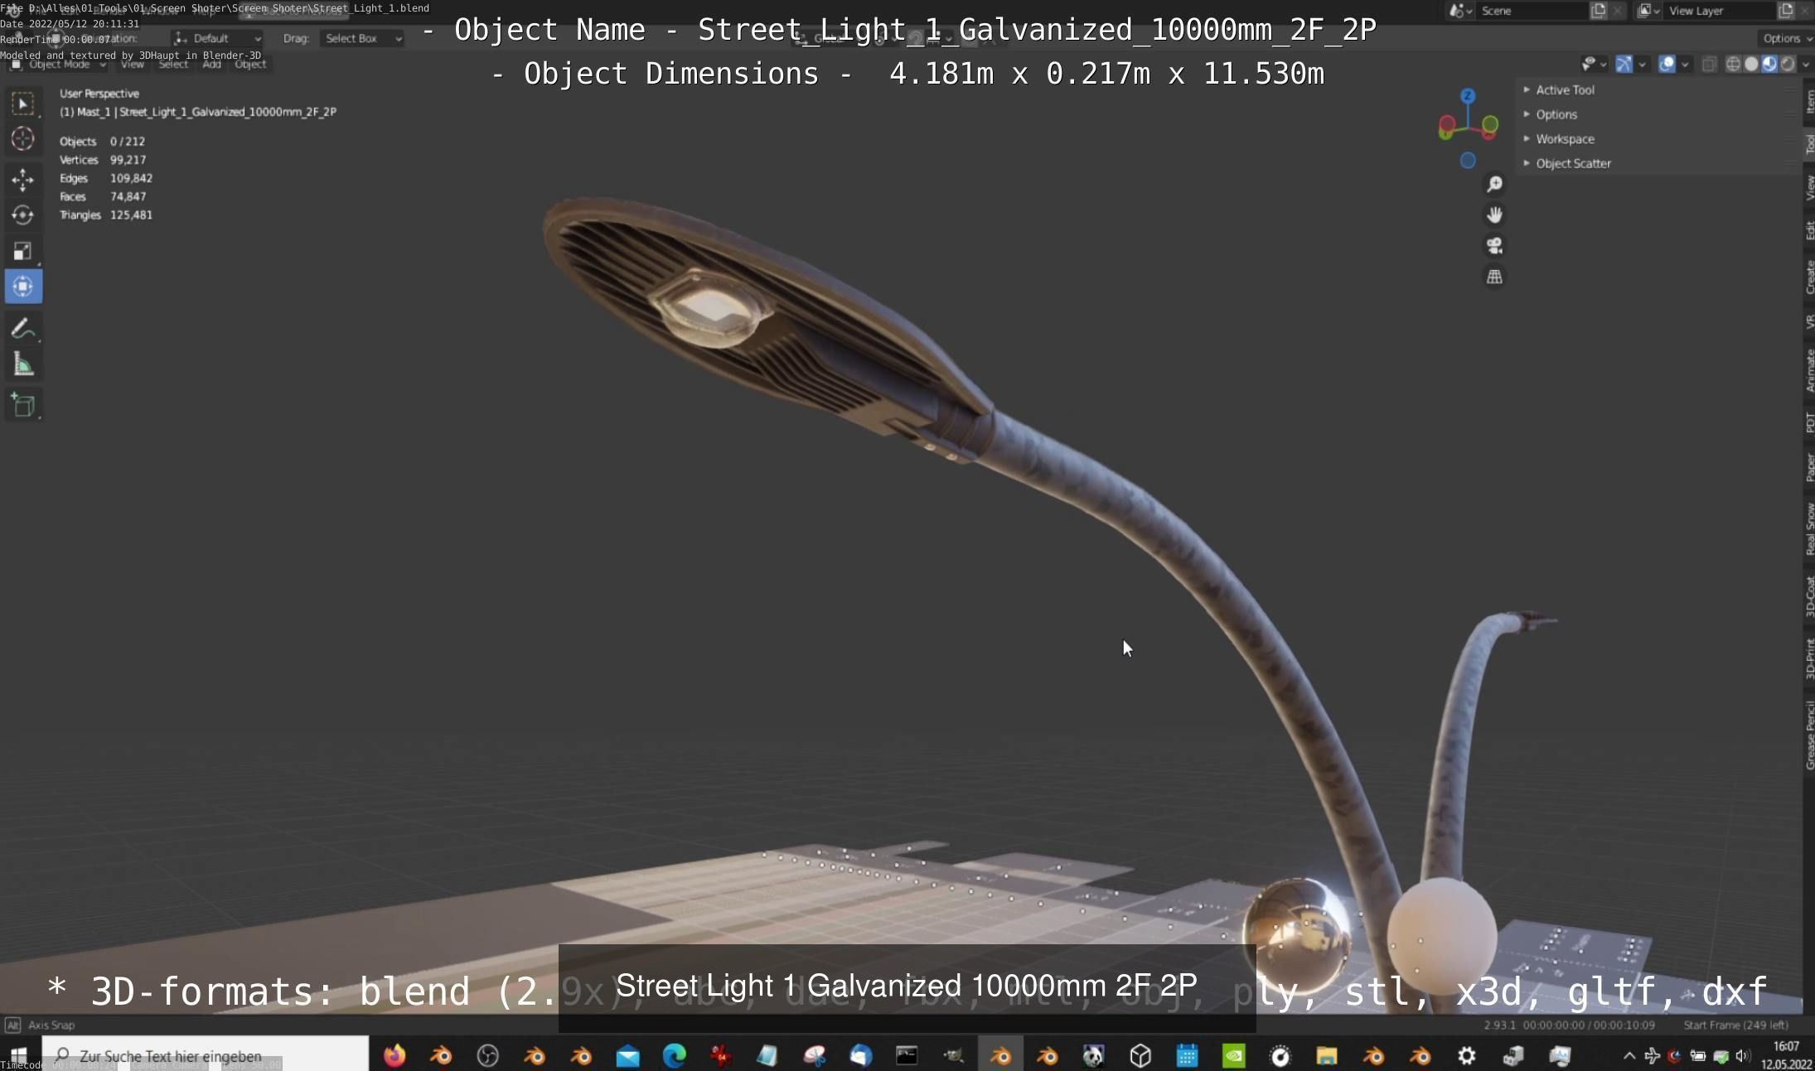Switch to the Item sidebar tab
Viewport: 1815px width, 1071px height.
1809,102
